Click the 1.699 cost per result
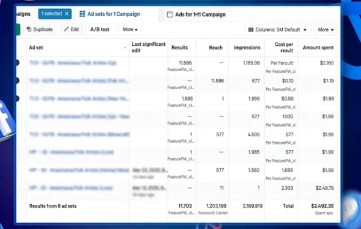The height and width of the screenshot is (229, 361). pos(288,170)
